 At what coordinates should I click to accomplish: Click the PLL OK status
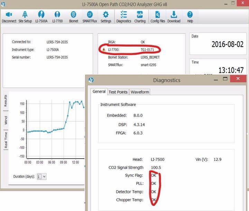coord(154,183)
